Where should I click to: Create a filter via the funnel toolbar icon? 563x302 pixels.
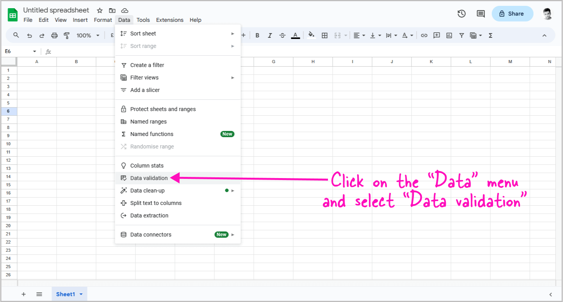click(461, 35)
